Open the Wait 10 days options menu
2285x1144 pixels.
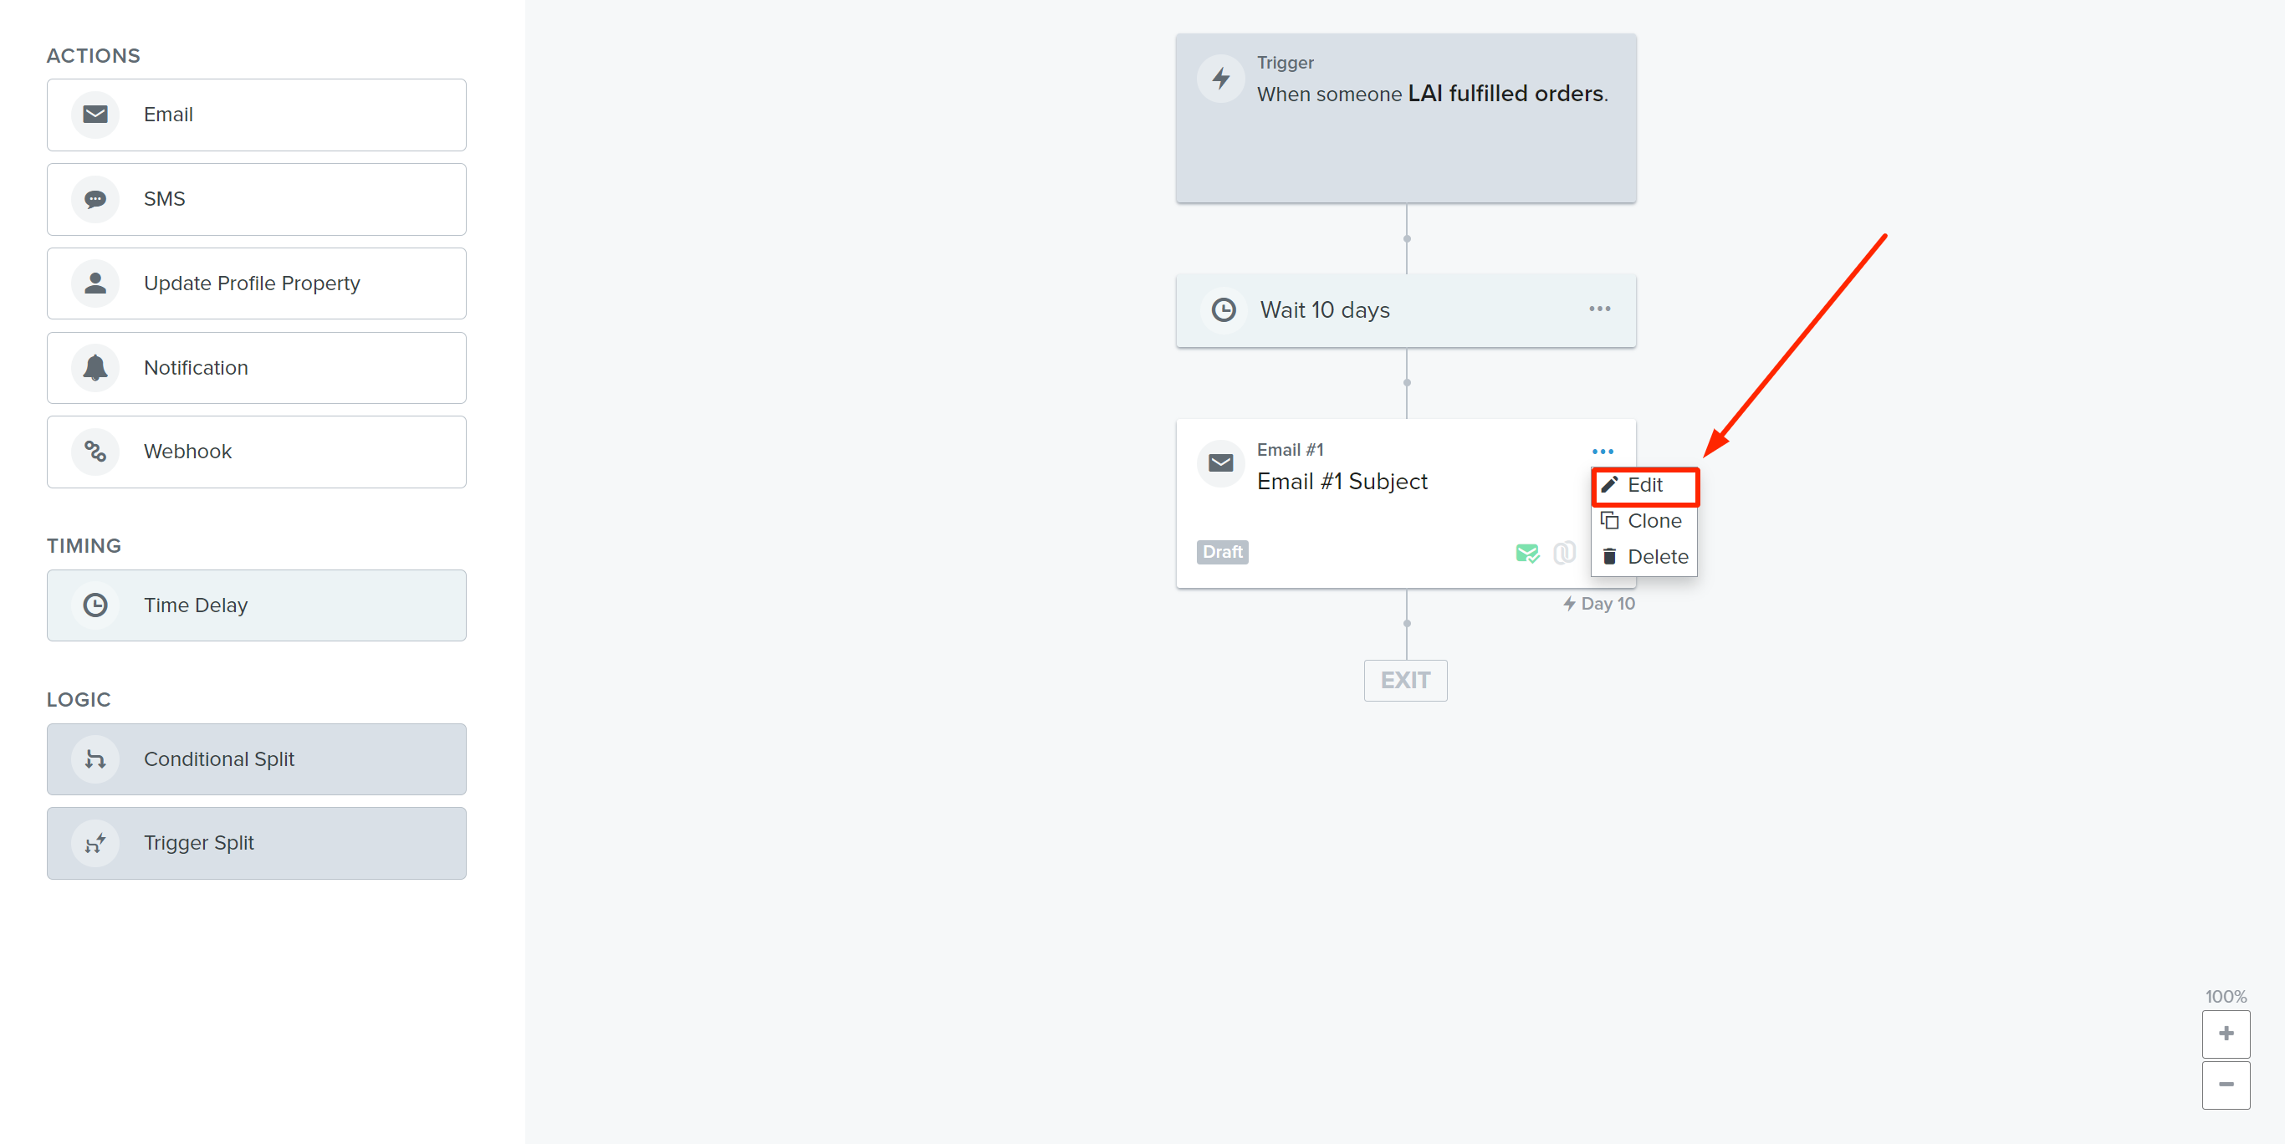(x=1599, y=309)
